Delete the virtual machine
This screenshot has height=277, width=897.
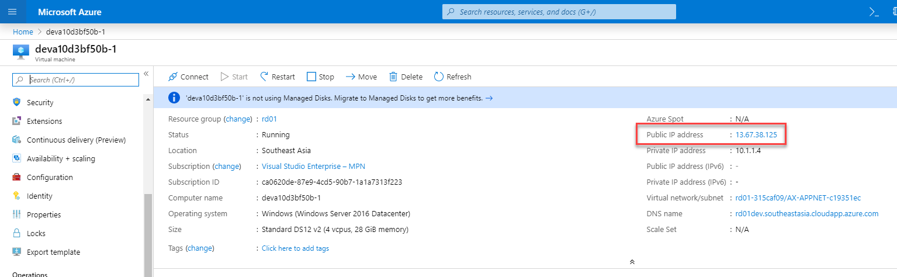click(x=406, y=77)
